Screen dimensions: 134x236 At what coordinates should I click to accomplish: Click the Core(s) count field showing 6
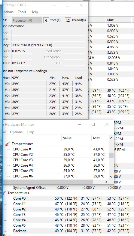(46, 20)
